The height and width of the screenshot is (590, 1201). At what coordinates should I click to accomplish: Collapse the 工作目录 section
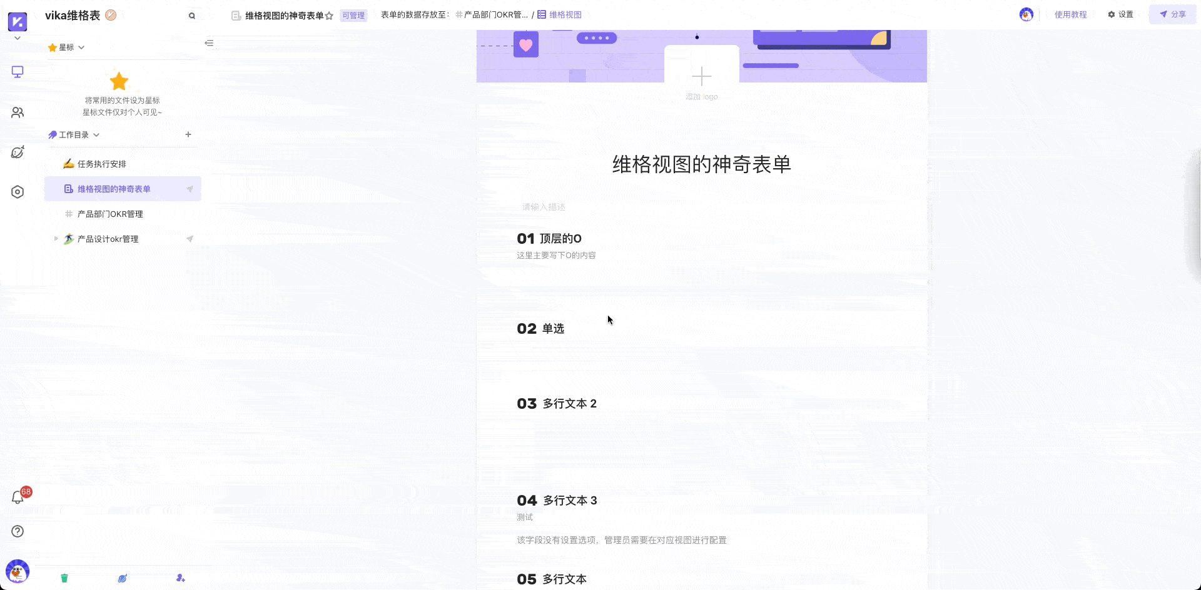pos(96,134)
